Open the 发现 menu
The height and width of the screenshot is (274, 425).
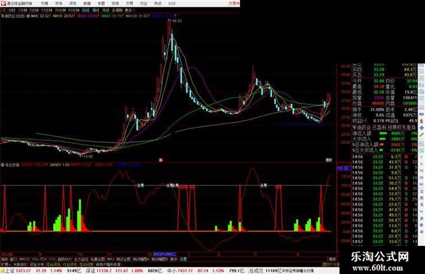[115, 4]
